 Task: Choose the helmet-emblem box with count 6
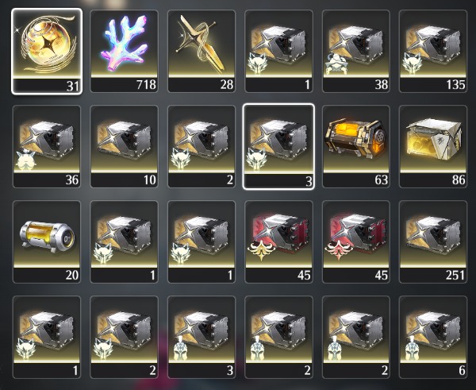[433, 337]
